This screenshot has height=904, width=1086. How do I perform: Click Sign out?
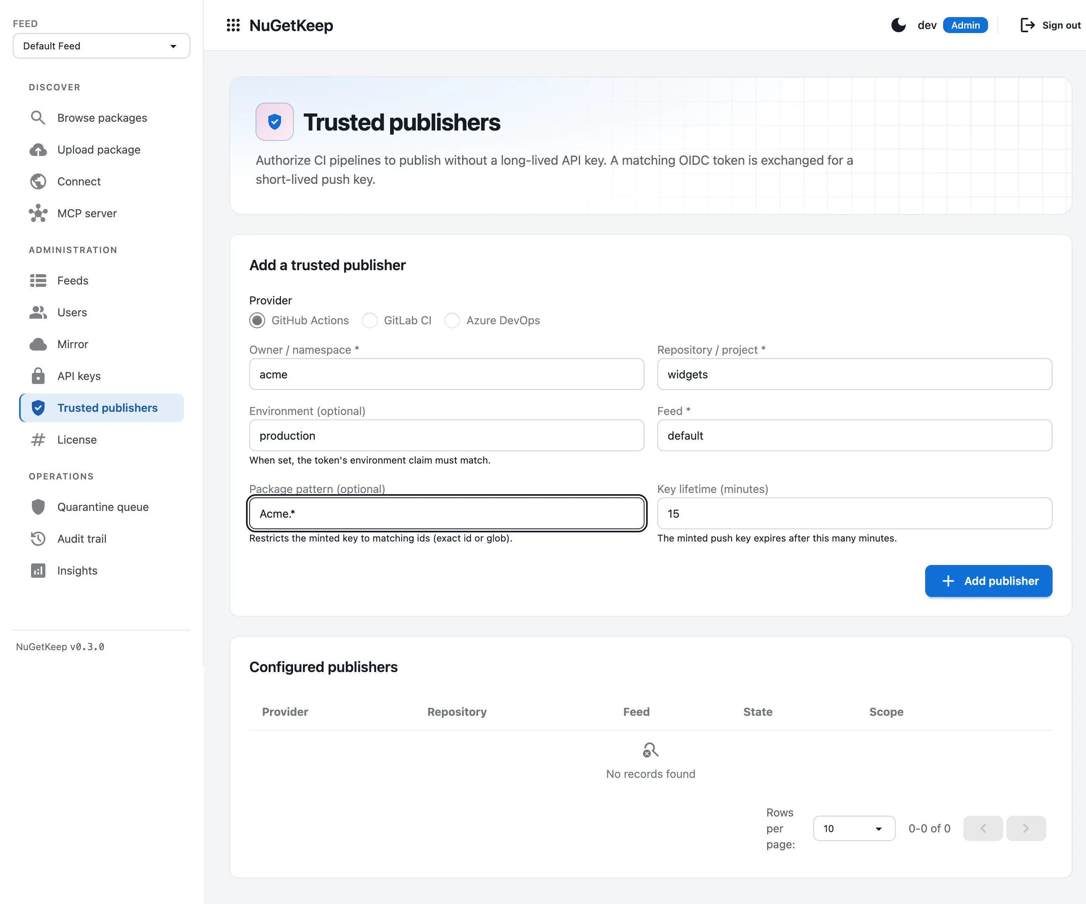point(1050,25)
